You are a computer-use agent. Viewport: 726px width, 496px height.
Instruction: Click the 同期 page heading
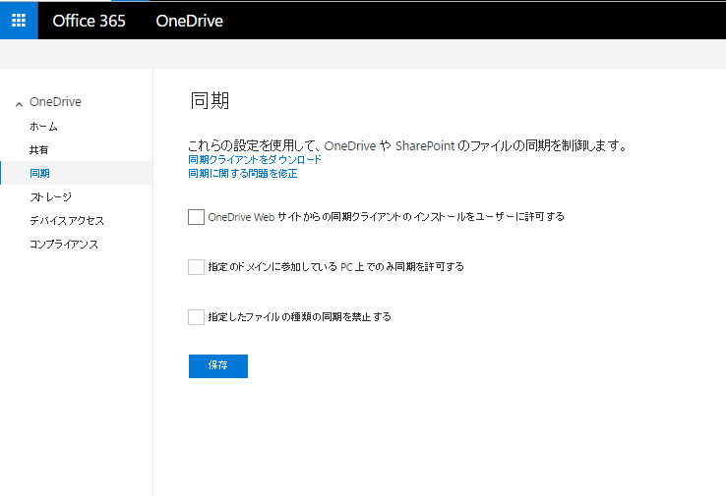pyautogui.click(x=210, y=100)
